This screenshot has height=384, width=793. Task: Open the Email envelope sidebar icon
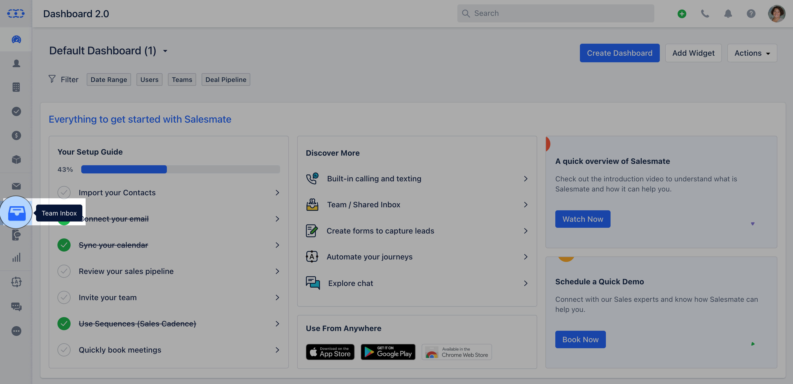[16, 186]
